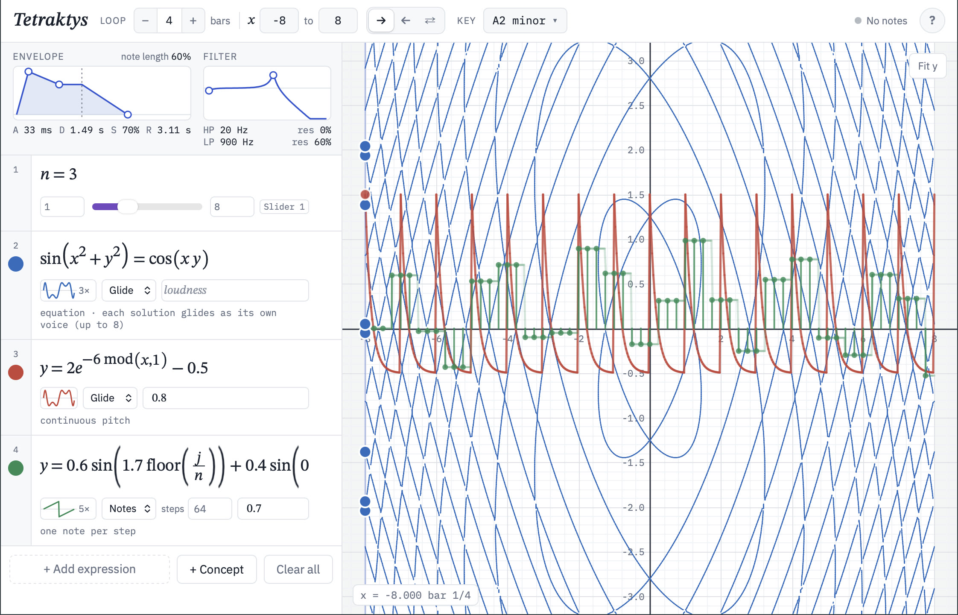Screen dimensions: 958x615
Task: Click envelope attack peak handle
Action: (29, 72)
